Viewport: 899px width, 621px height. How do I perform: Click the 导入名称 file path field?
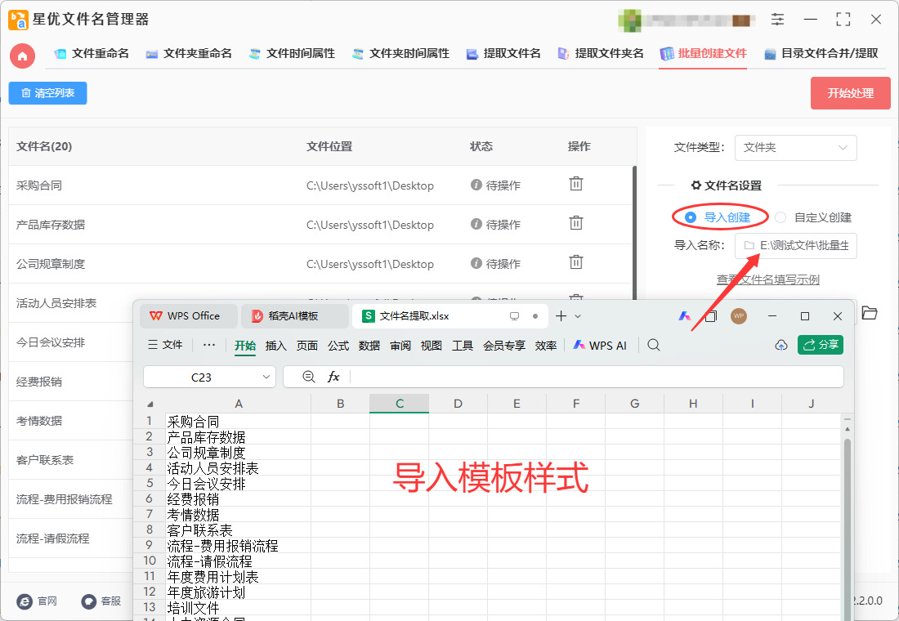796,245
